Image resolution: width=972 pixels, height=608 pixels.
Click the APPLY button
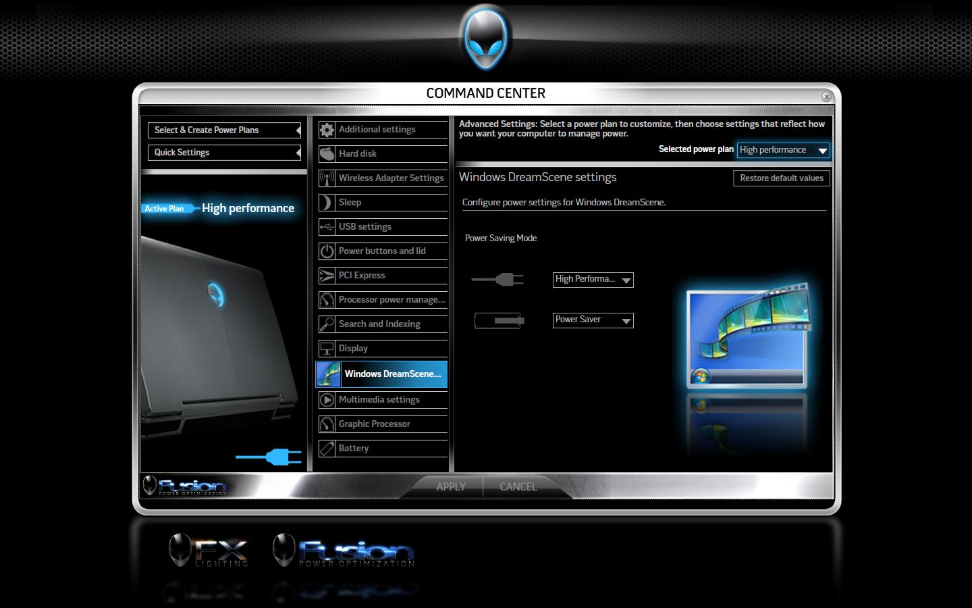[451, 486]
